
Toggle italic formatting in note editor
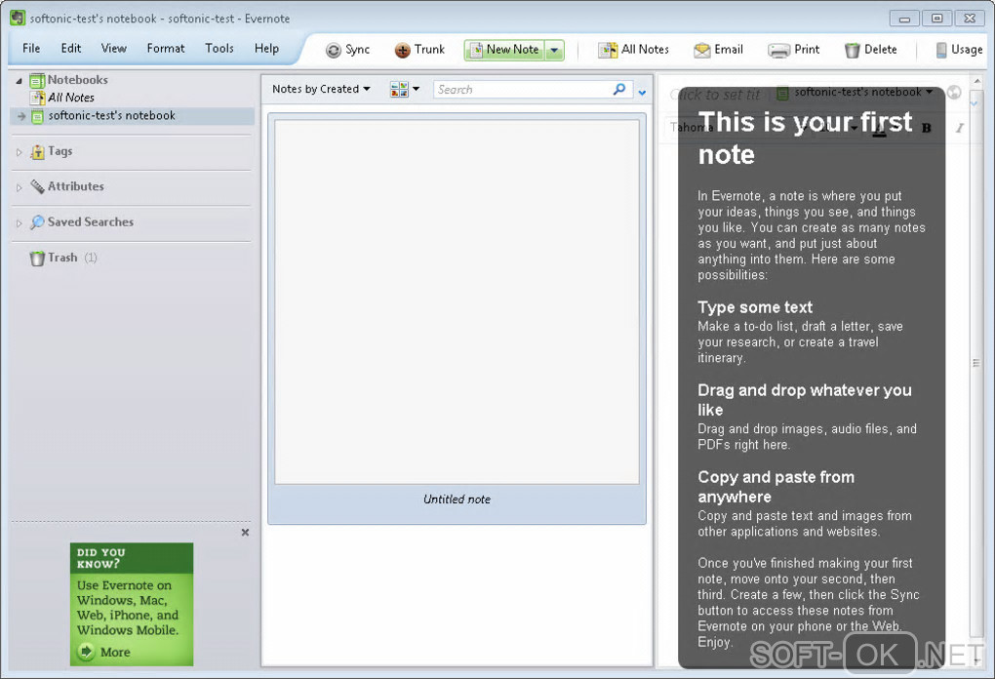pyautogui.click(x=960, y=128)
